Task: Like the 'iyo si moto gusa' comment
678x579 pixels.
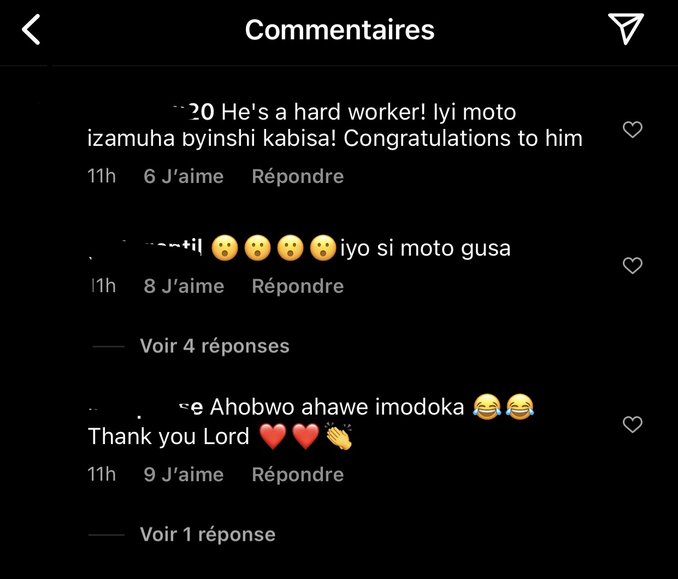Action: tap(633, 265)
